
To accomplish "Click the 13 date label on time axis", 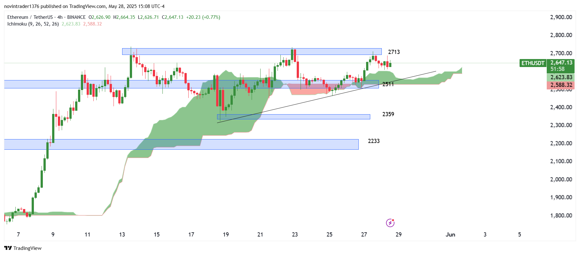I will pos(122,235).
